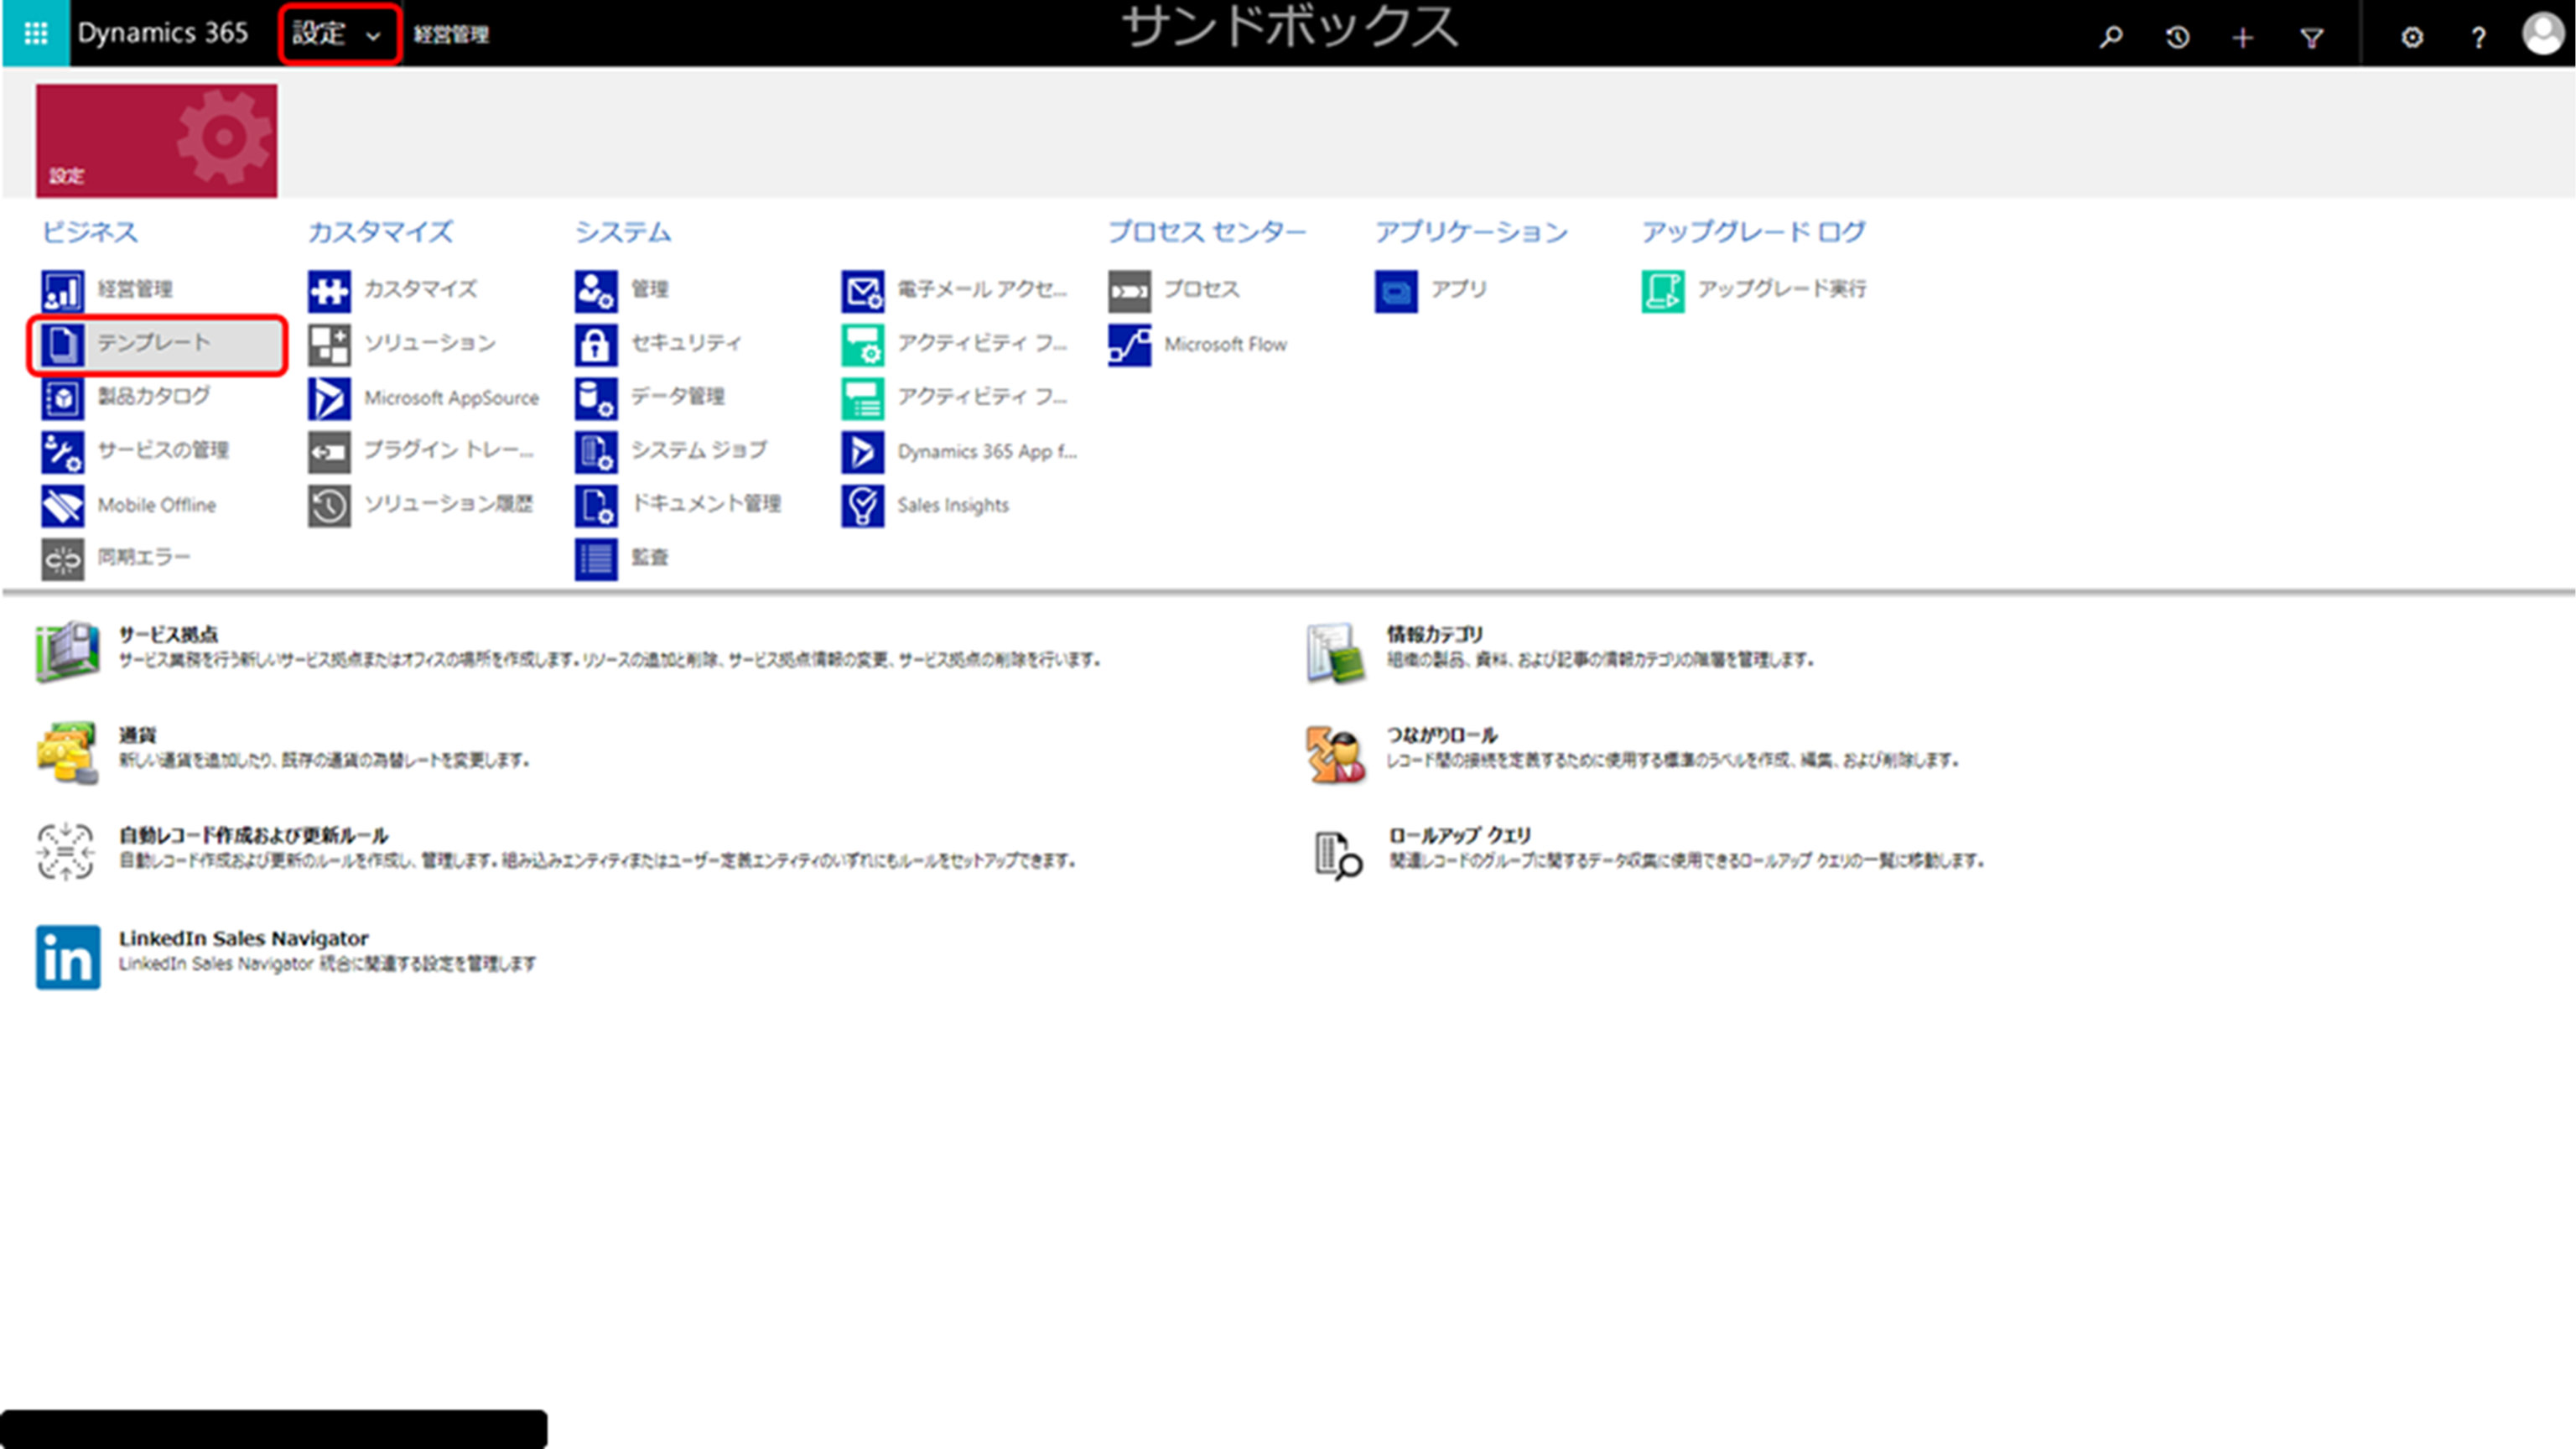Click the plus quick create icon
The image size is (2576, 1449).
(2243, 37)
